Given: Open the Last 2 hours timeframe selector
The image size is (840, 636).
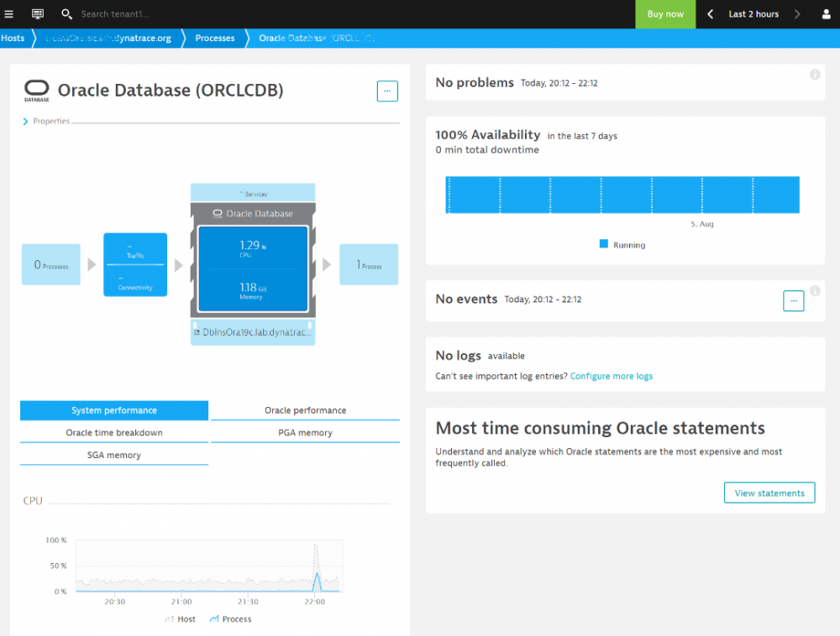Looking at the screenshot, I should (753, 14).
